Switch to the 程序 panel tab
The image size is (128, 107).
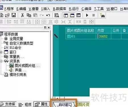(25, 104)
